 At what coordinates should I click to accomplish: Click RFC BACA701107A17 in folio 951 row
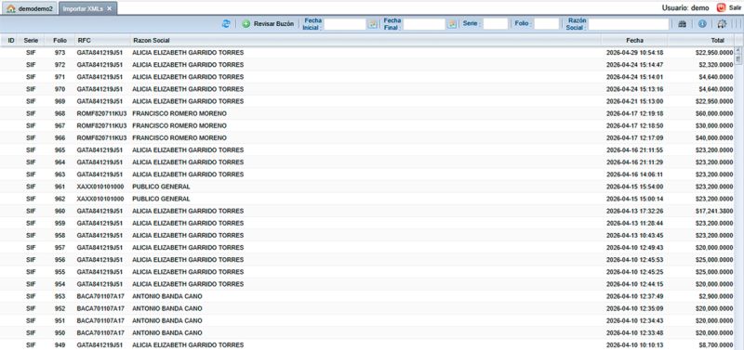tap(100, 320)
